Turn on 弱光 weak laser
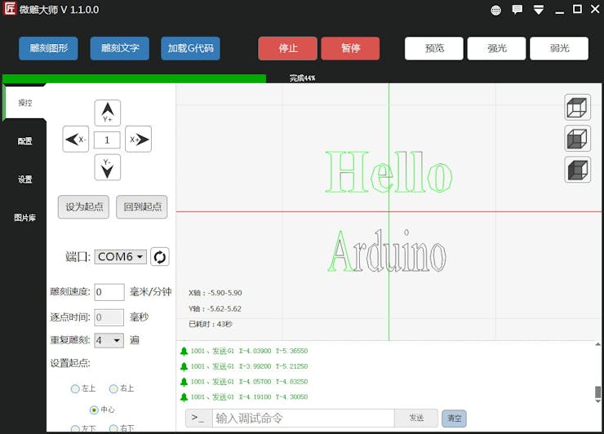This screenshot has height=434, width=604. pyautogui.click(x=559, y=48)
